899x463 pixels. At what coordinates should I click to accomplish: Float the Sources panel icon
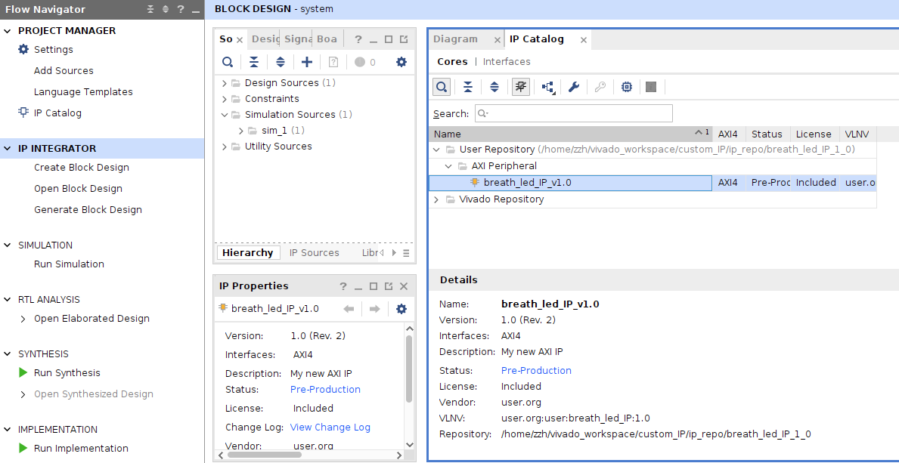pos(404,39)
